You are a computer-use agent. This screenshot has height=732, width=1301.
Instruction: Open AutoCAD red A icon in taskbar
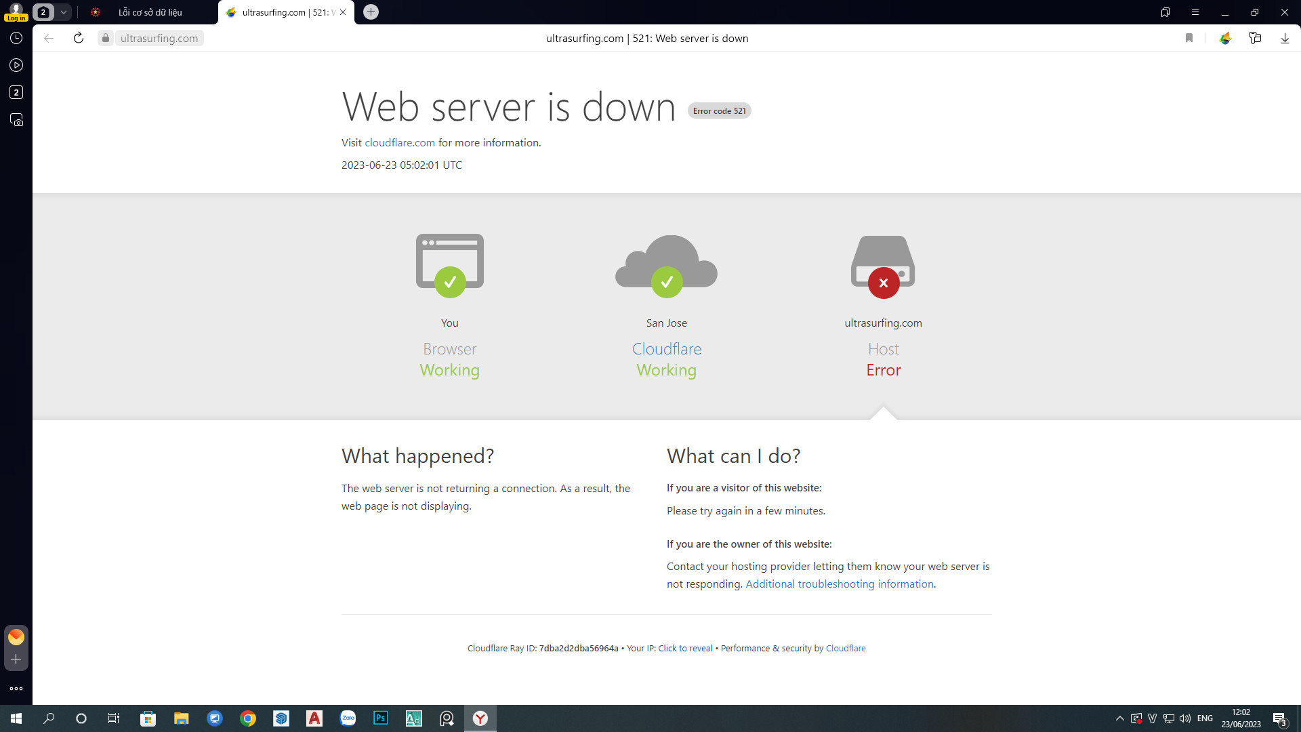click(x=314, y=718)
